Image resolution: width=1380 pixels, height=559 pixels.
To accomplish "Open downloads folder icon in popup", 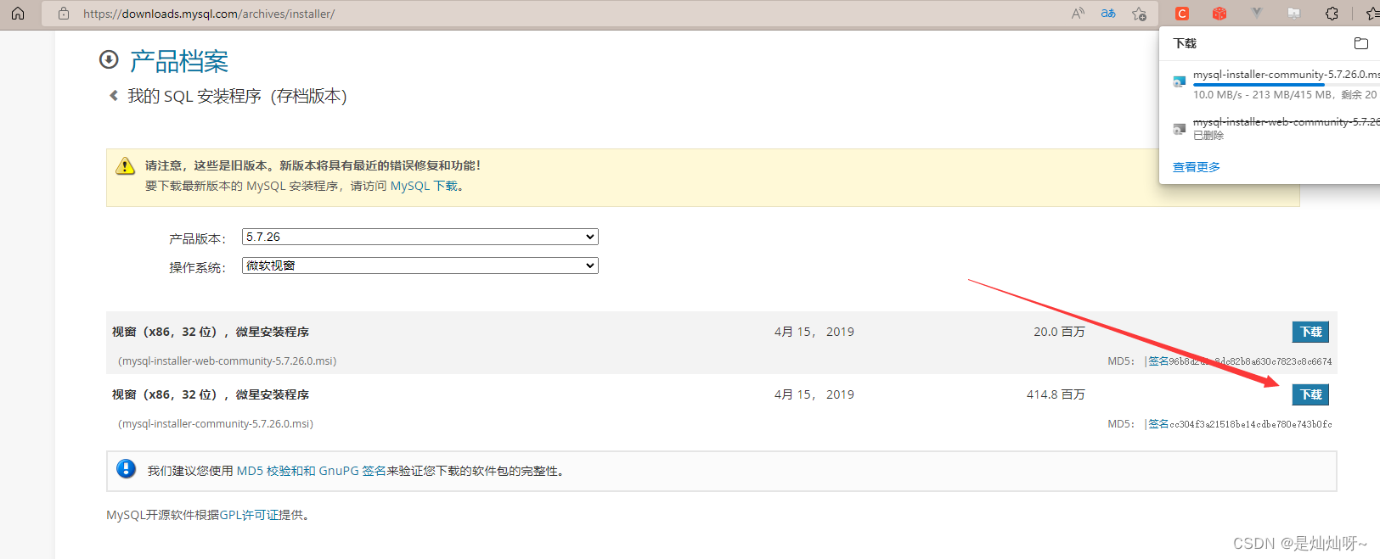I will [x=1361, y=43].
